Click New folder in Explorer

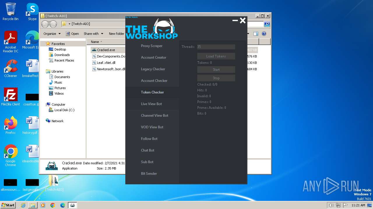(x=116, y=34)
